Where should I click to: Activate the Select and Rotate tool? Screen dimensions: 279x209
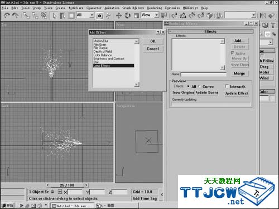point(127,16)
